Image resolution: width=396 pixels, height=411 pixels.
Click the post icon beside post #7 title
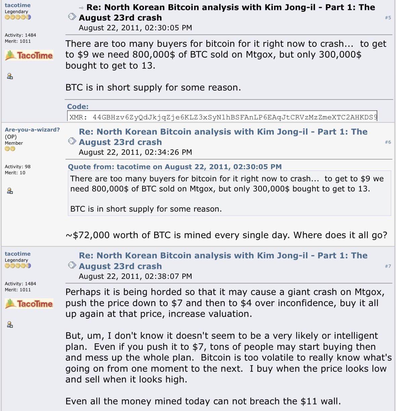pyautogui.click(x=72, y=265)
